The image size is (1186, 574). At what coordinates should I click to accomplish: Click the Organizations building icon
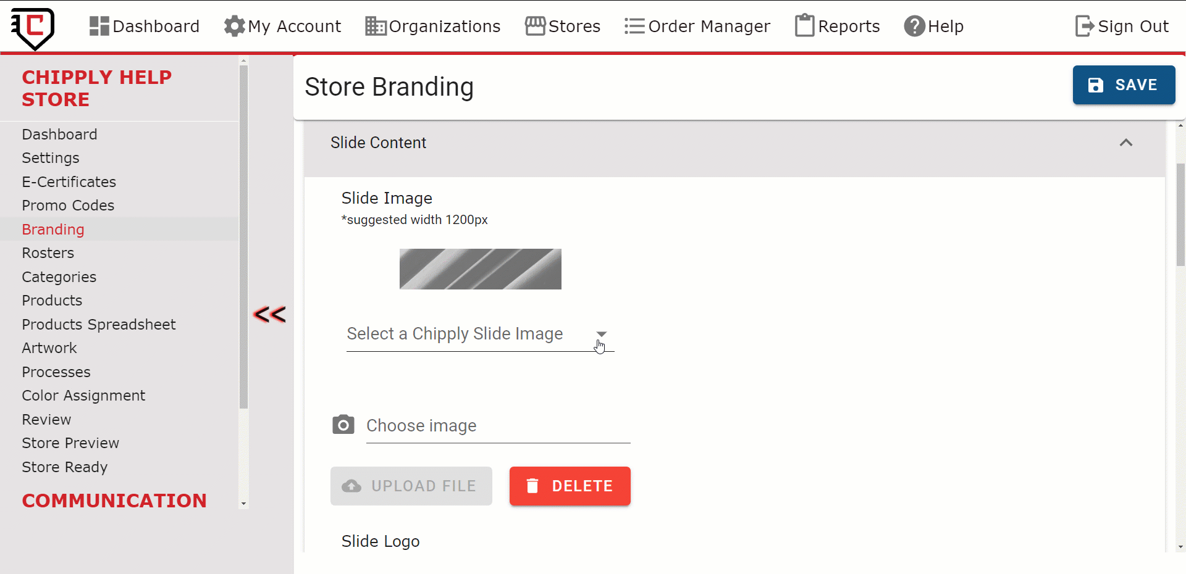tap(376, 26)
